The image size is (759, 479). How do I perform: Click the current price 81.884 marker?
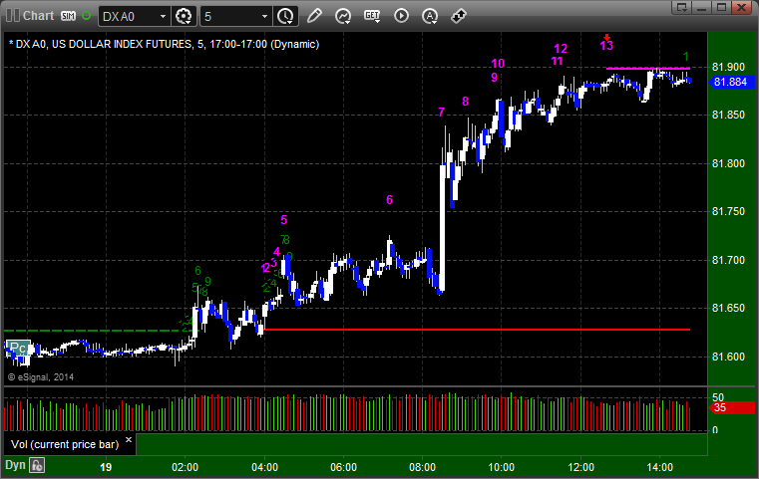731,83
